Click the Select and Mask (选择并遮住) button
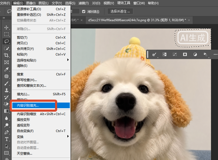This screenshot has width=218, height=160. [120, 11]
